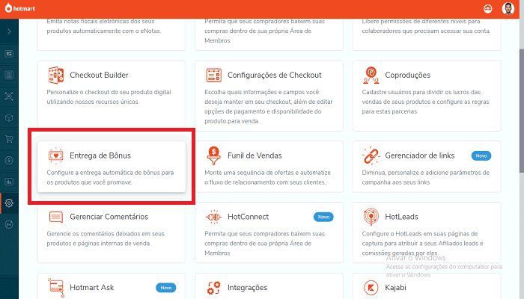Image resolution: width=524 pixels, height=299 pixels.
Task: Click text 'Gerencie os comentários deixados em seus'
Action: [x=106, y=234]
